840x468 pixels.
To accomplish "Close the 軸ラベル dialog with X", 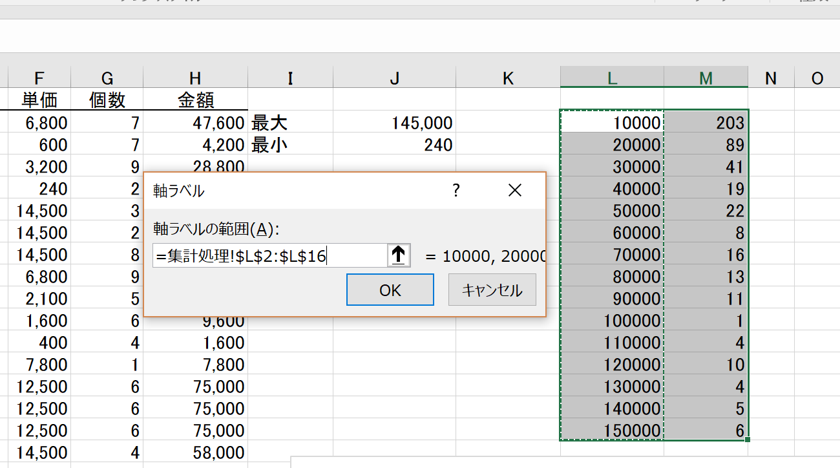I will click(x=514, y=190).
